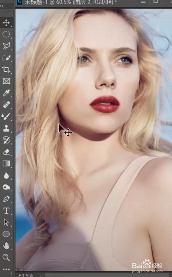Viewport: 172px width, 277px height.
Task: Select the Crop tool
Action: 6,70
